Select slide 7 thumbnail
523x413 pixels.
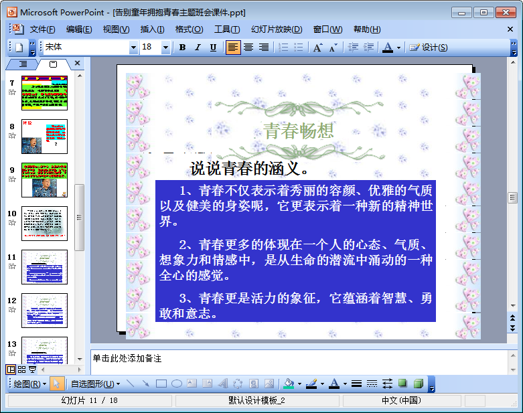[x=44, y=93]
